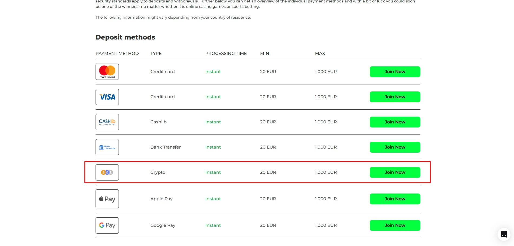This screenshot has height=246, width=514.
Task: Click Join Now in the Crypto row
Action: (x=395, y=172)
